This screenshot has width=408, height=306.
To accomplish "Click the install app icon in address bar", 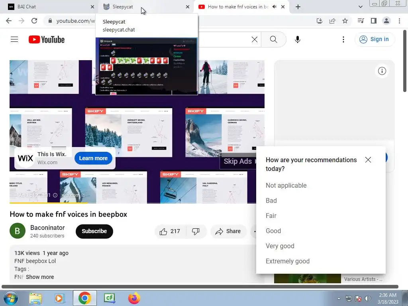I will point(320,21).
